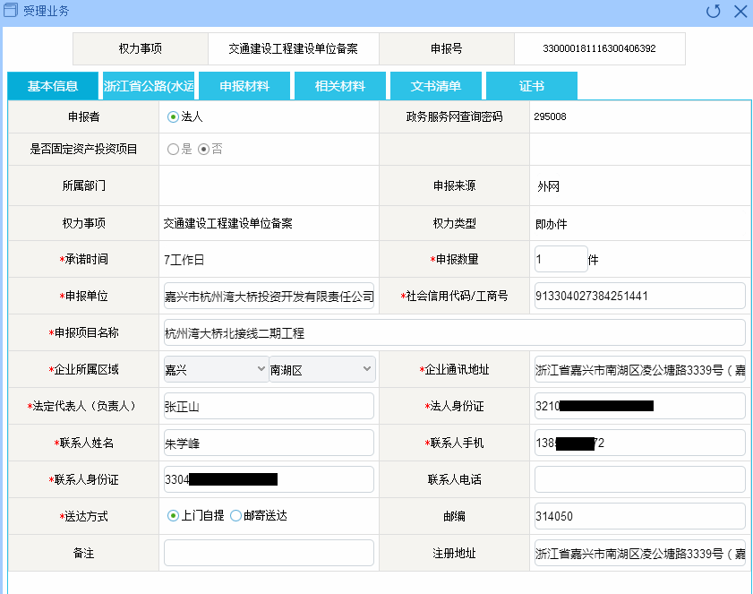
Task: Click the 申报数量 quantity input field
Action: (560, 259)
